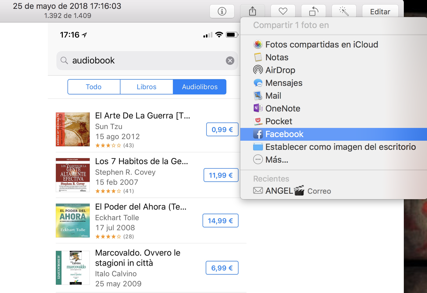Image resolution: width=427 pixels, height=293 pixels.
Task: Share the photo to OneNote
Action: point(334,108)
